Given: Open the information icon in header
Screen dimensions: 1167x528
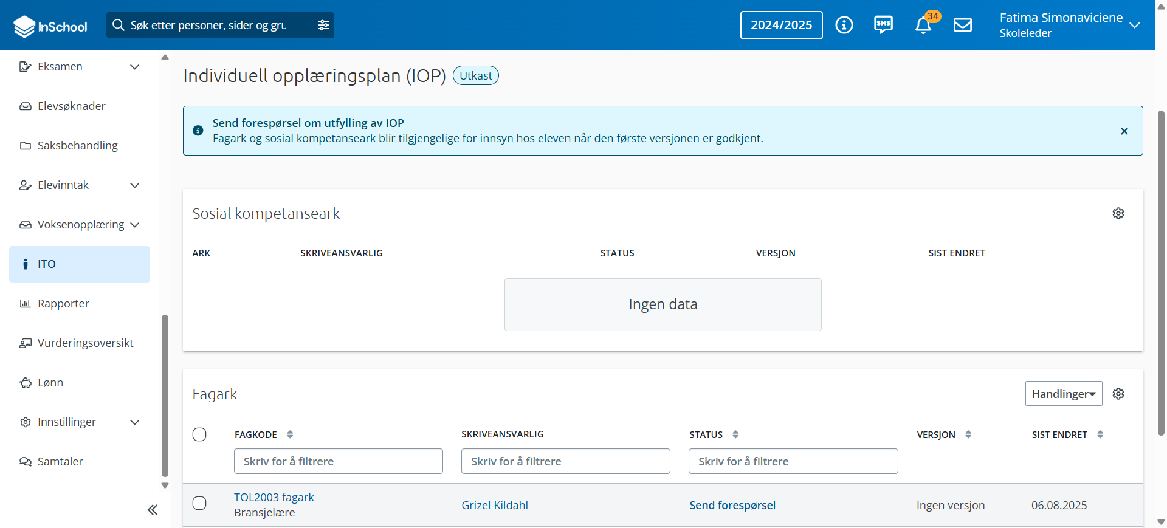Looking at the screenshot, I should pos(844,25).
